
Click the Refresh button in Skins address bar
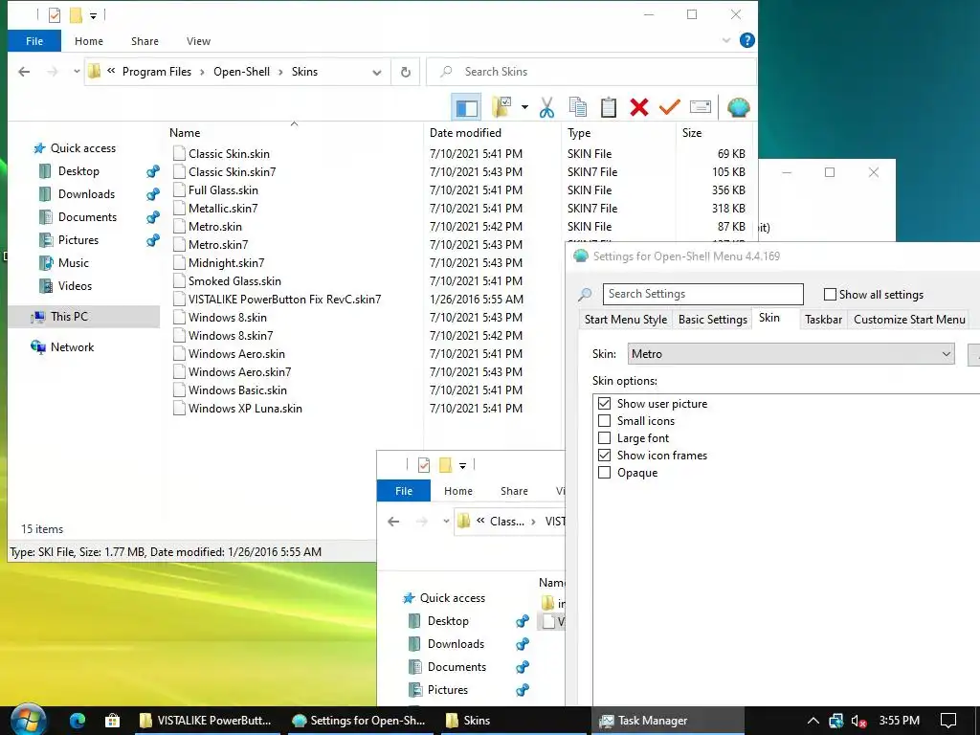[x=406, y=72]
